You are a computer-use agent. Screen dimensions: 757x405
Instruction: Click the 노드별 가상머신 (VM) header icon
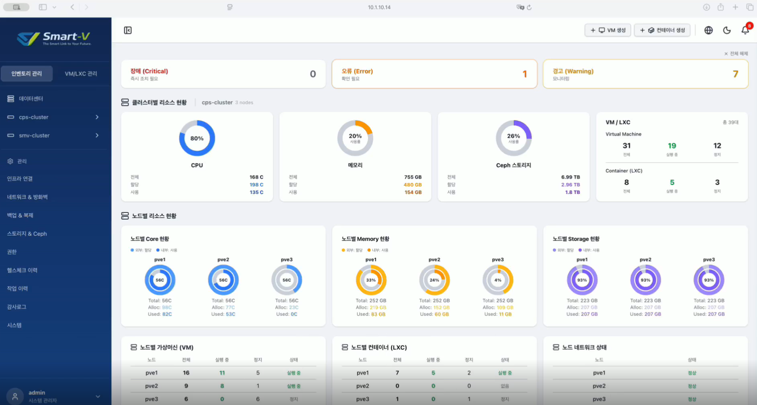click(x=134, y=347)
